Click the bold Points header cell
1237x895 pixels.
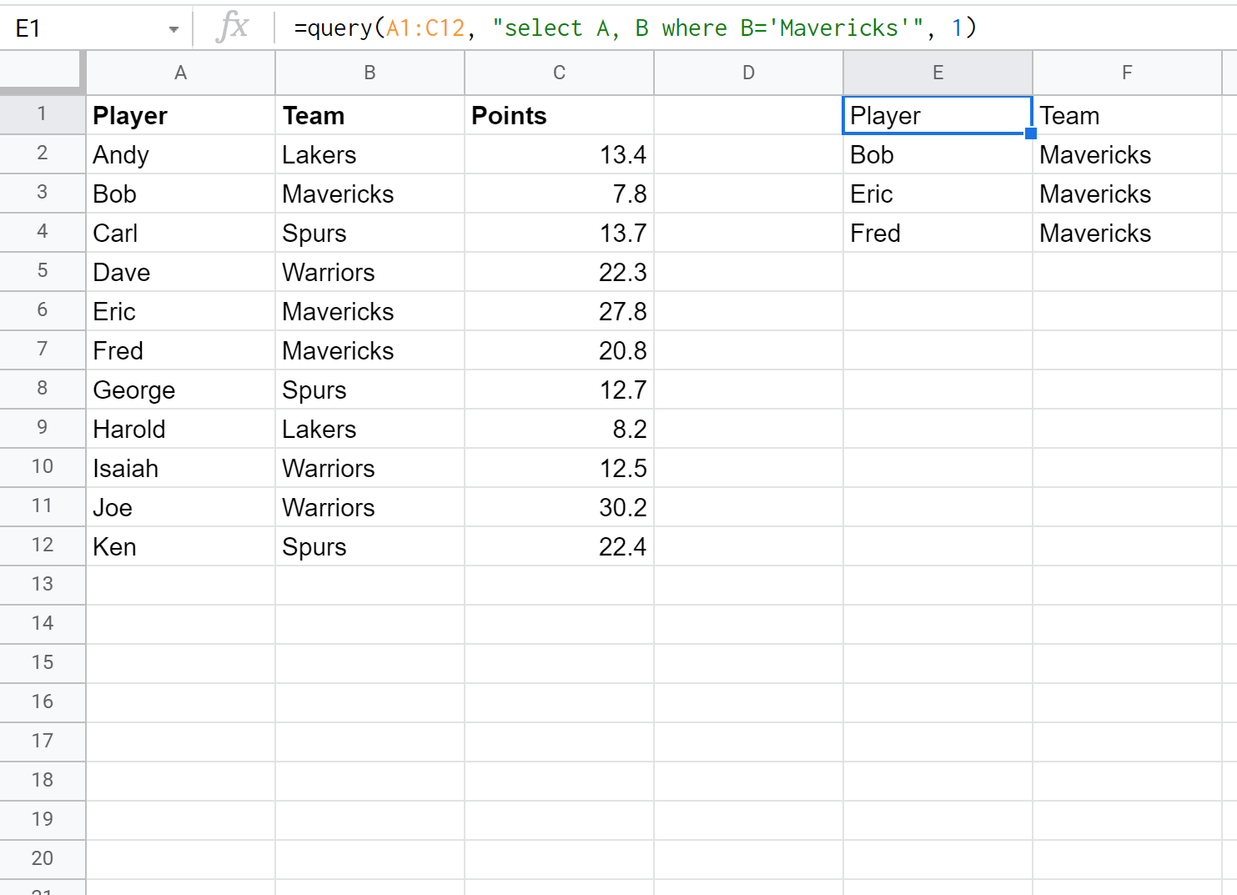(559, 116)
